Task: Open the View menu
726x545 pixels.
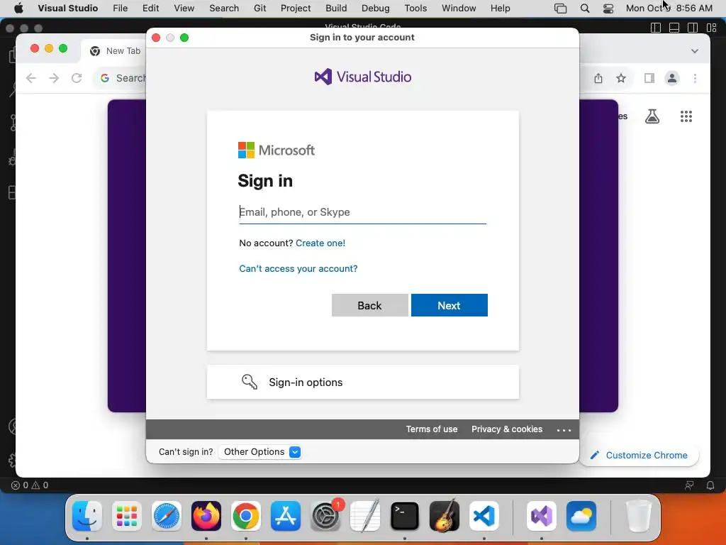Action: click(184, 8)
